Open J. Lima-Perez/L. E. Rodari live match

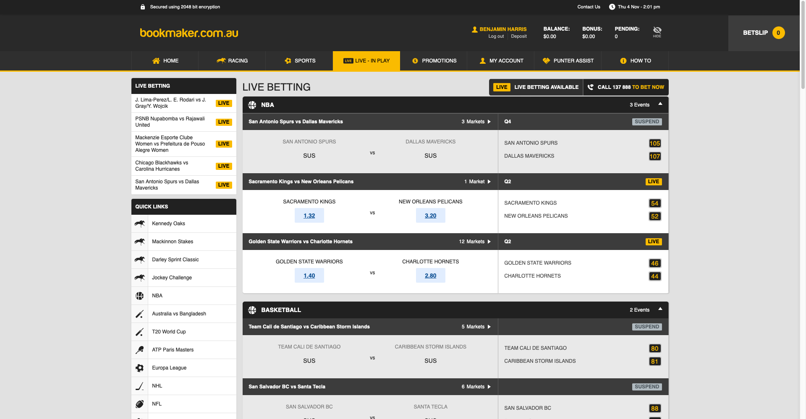tap(184, 103)
